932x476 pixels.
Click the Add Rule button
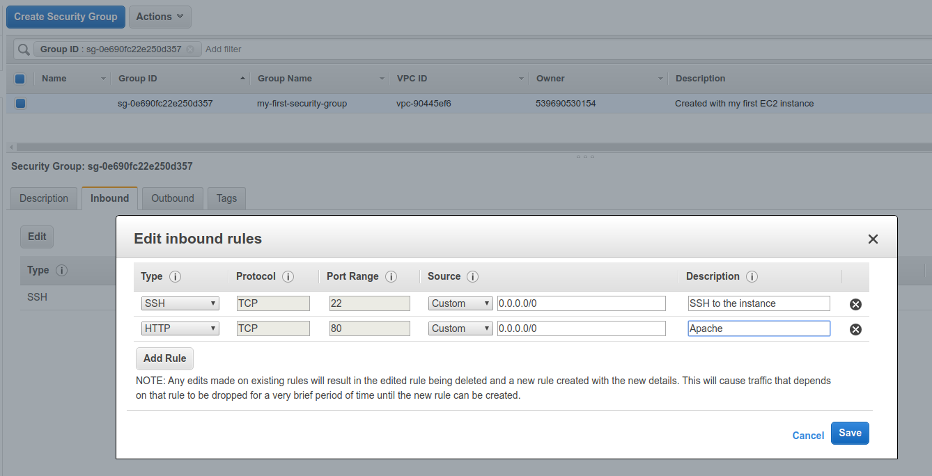[164, 358]
